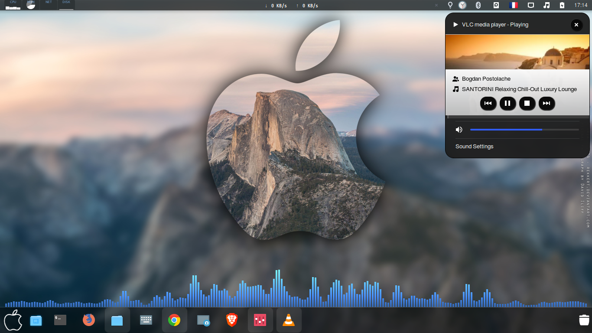Adjust the blue volume slider
Image resolution: width=592 pixels, height=333 pixels.
524,130
